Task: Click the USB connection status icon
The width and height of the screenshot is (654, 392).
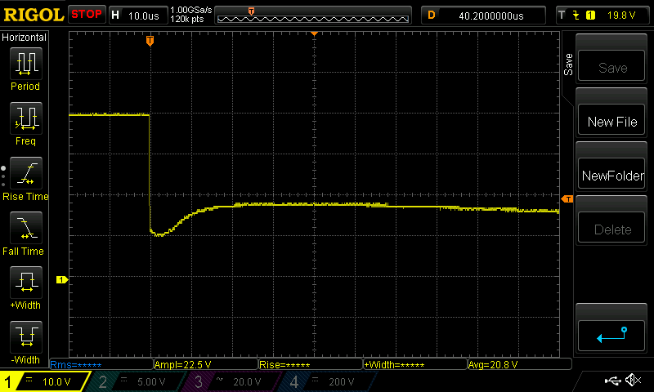Action: (x=613, y=381)
